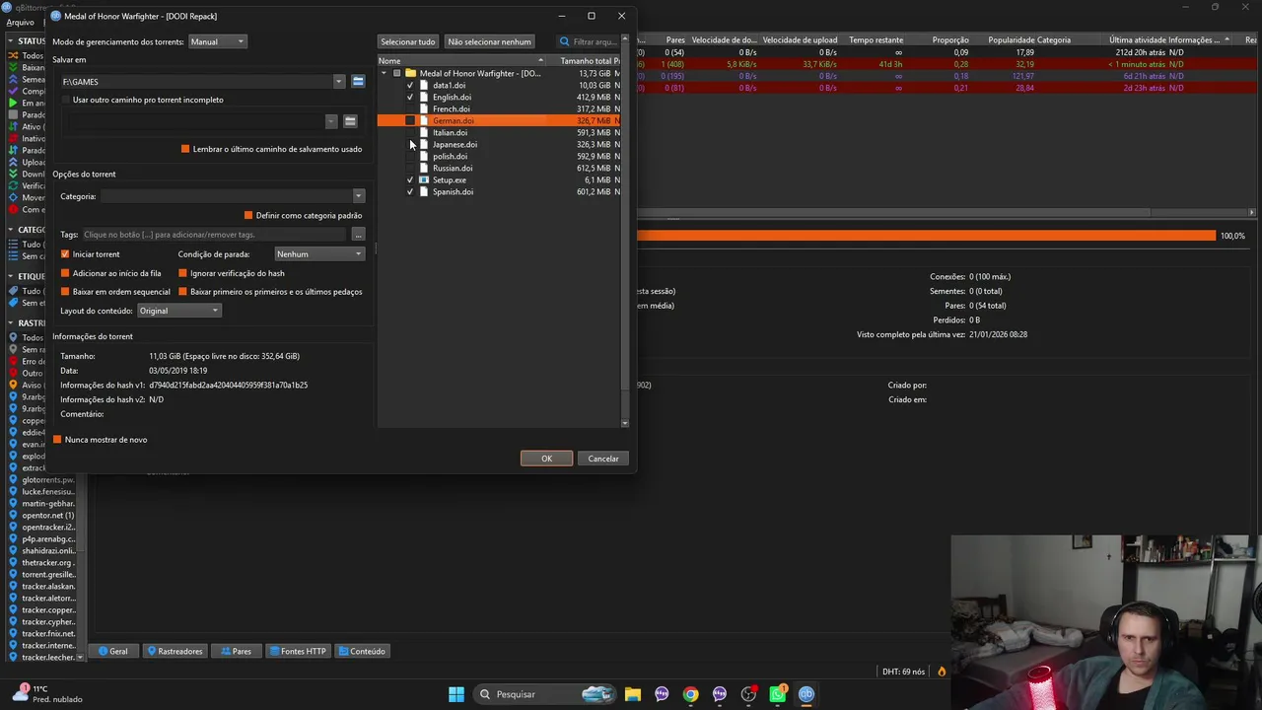This screenshot has height=710, width=1262.
Task: Click the Não selecionar nenhum button
Action: tap(489, 41)
